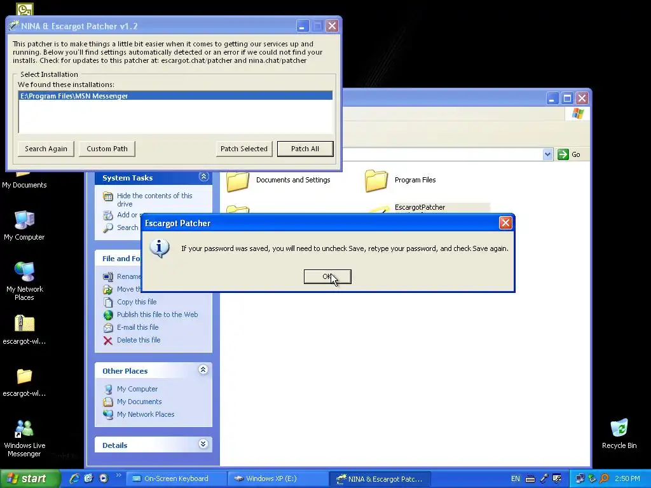The width and height of the screenshot is (651, 488).
Task: Open My Network Places in Other Places
Action: tap(146, 414)
